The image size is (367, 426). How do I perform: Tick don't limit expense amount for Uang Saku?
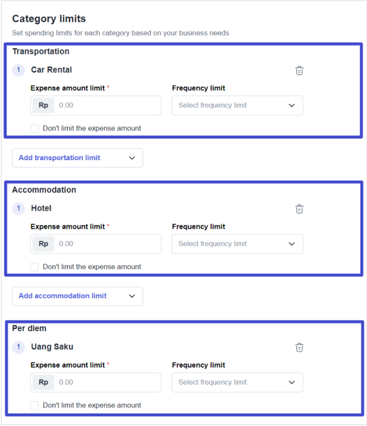(x=35, y=406)
